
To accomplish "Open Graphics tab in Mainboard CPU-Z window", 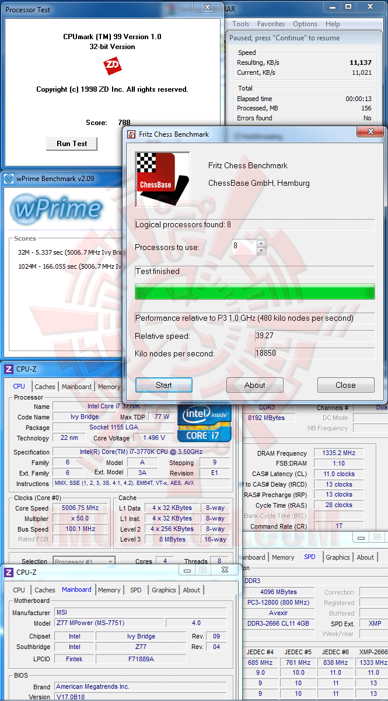I will pyautogui.click(x=164, y=590).
